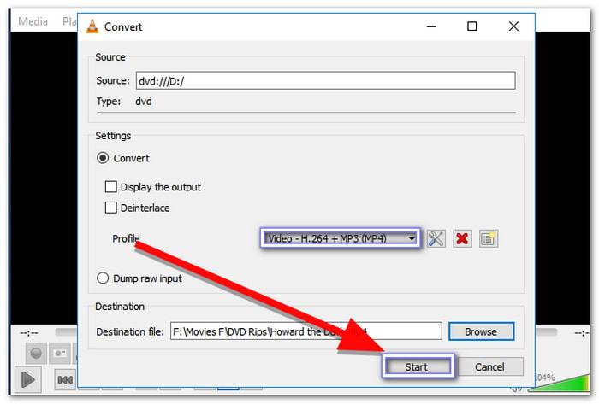Select Dump raw input option
Viewport: 599px width, 404px height.
click(x=103, y=278)
